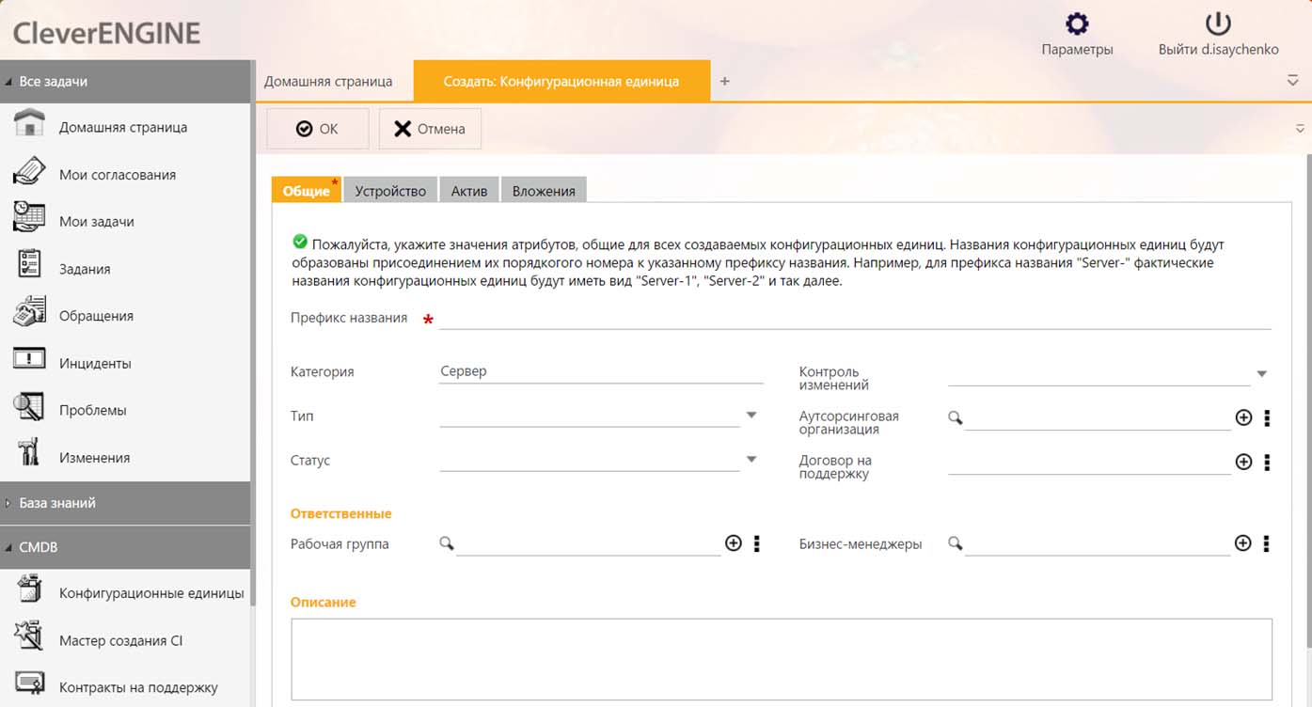Open Мастер создания CI wizard
The width and height of the screenshot is (1312, 707).
coord(120,640)
